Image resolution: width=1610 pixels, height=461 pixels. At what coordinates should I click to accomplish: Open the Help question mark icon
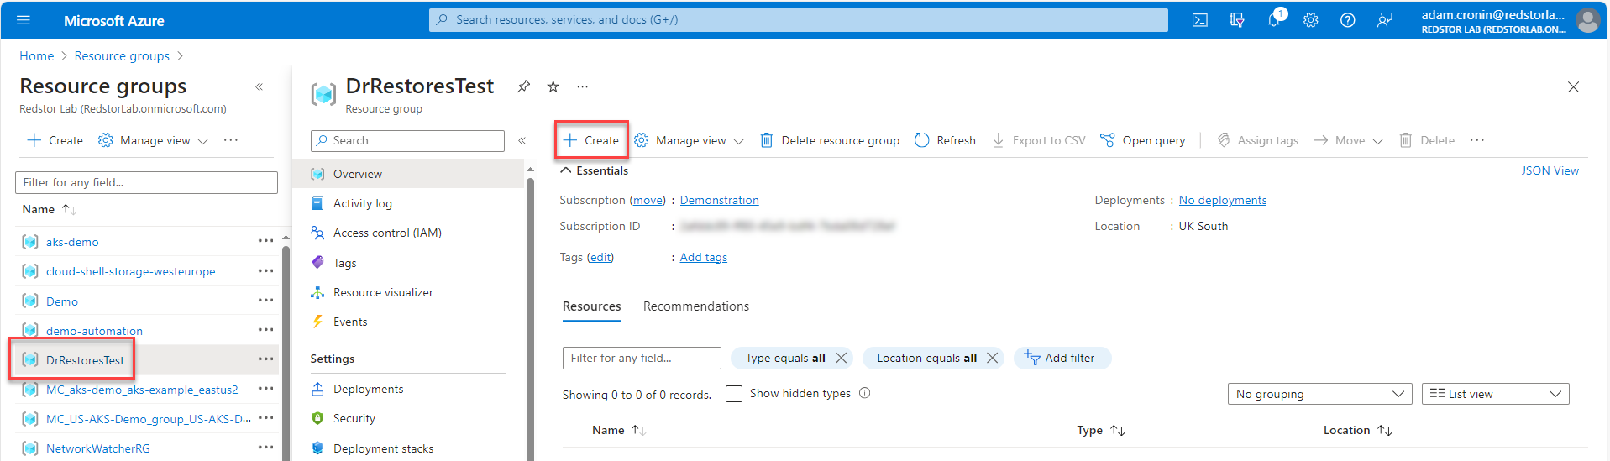point(1348,20)
